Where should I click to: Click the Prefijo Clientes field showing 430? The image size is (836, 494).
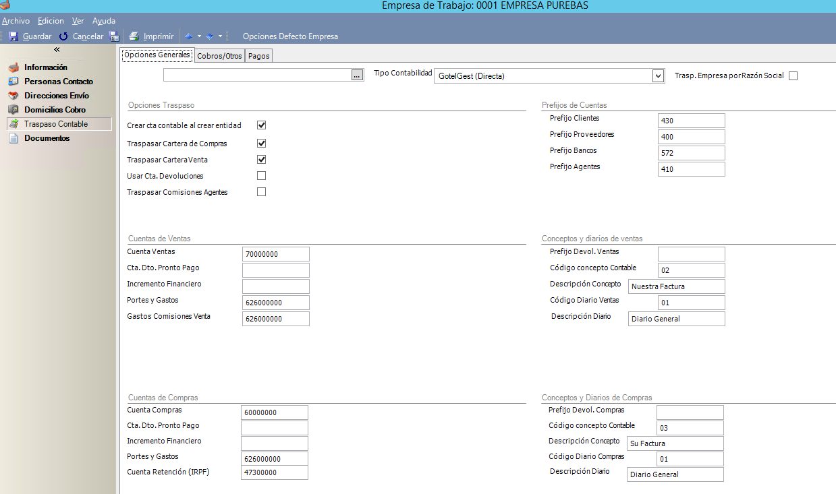coord(691,121)
